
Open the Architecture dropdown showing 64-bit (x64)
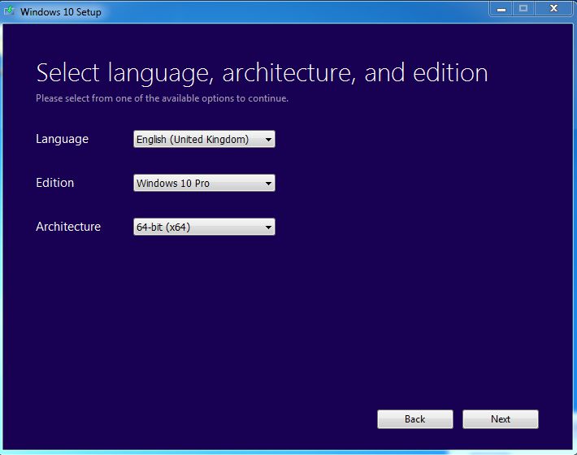pyautogui.click(x=204, y=227)
